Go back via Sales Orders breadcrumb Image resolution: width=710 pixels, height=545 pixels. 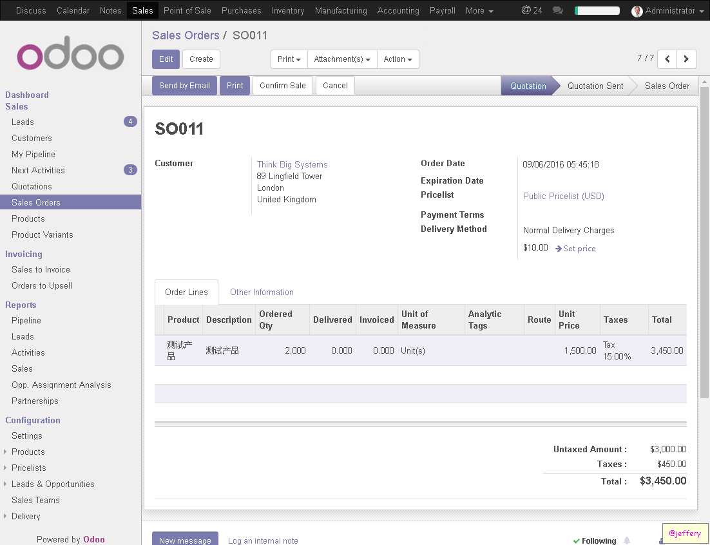tap(186, 35)
